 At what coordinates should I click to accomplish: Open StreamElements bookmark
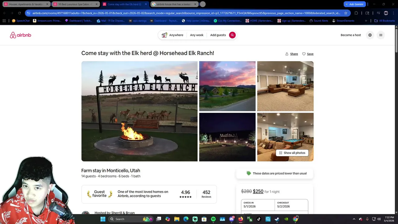tap(343, 21)
